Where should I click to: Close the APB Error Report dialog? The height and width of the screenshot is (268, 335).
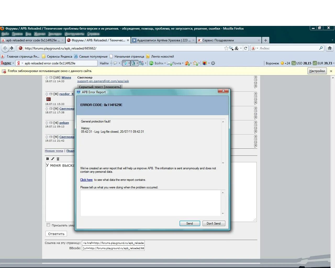(223, 91)
